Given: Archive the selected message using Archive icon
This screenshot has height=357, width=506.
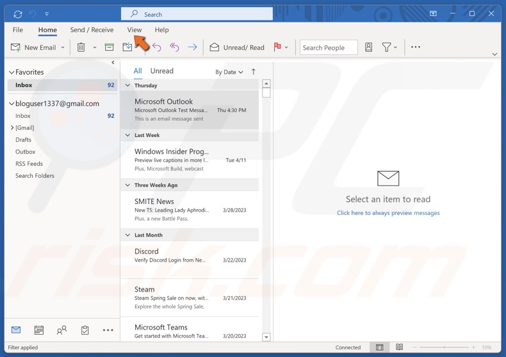Looking at the screenshot, I should (110, 47).
